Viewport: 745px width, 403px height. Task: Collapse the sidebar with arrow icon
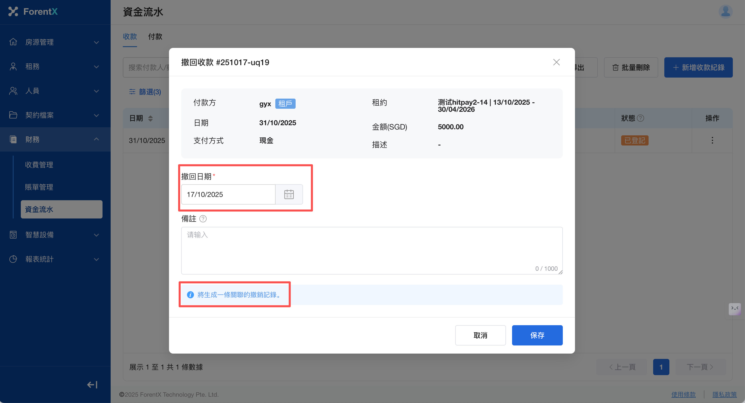tap(92, 384)
